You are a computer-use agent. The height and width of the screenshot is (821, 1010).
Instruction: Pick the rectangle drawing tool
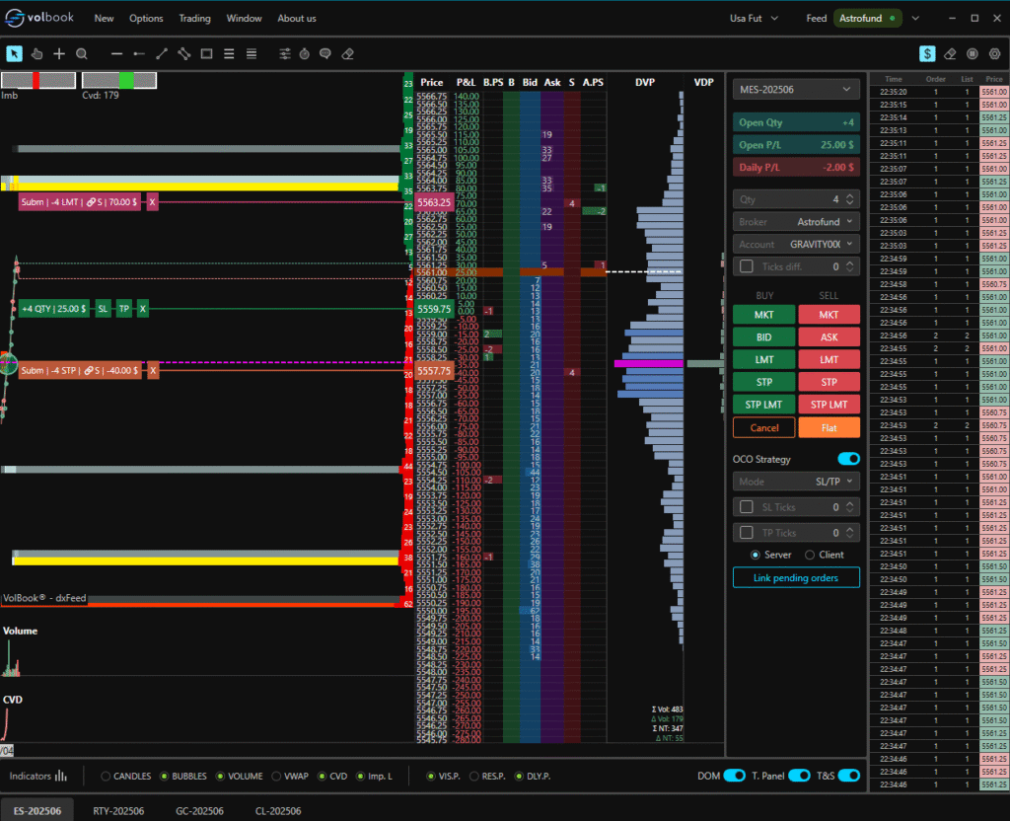click(x=207, y=54)
